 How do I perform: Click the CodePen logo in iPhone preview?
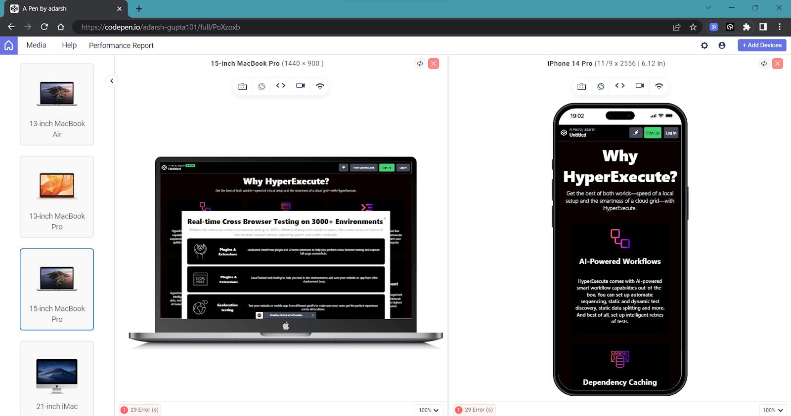pyautogui.click(x=564, y=133)
